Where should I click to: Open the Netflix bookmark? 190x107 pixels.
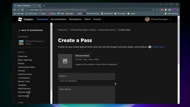[x=78, y=14]
